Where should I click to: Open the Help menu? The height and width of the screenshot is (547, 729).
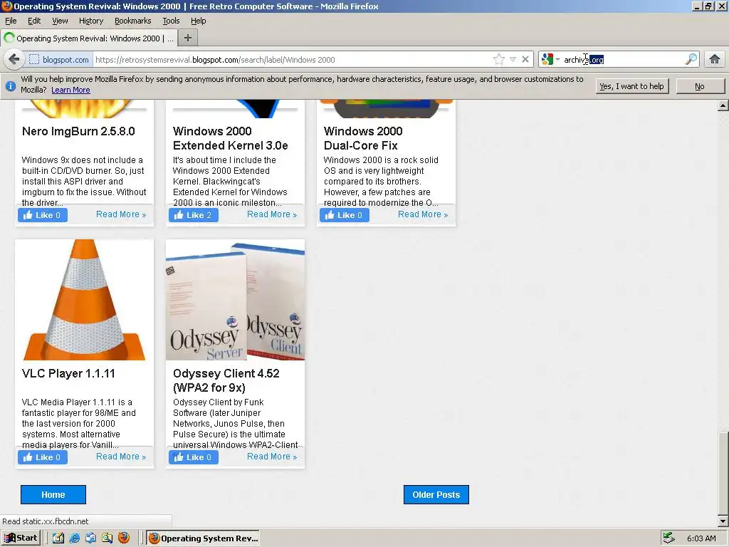coord(199,21)
